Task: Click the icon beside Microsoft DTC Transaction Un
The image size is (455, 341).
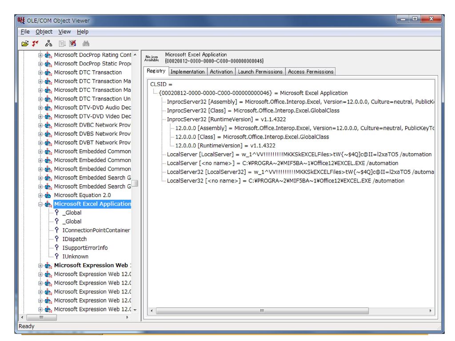Action: pos(48,99)
